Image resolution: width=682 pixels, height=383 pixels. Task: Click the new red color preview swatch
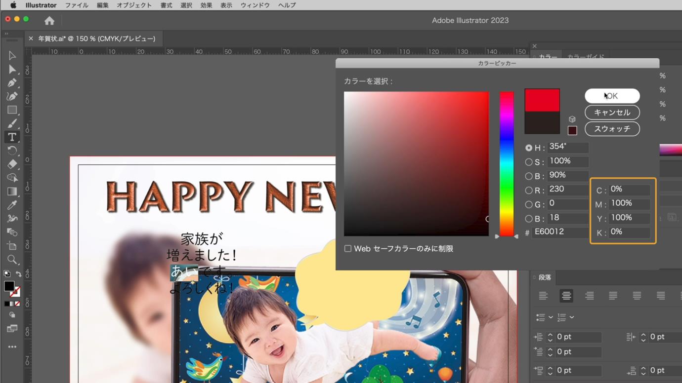542,100
